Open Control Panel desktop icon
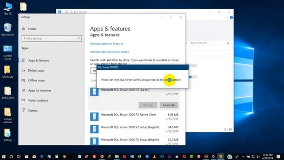Screen dimensions: 284x160 pos(8,52)
